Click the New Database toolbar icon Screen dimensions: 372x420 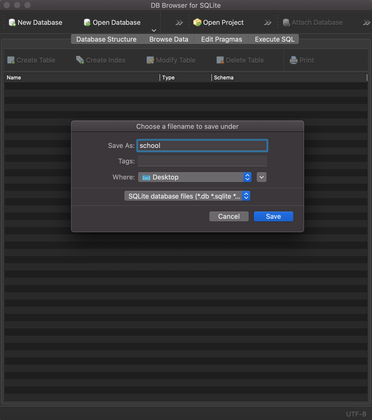tap(12, 23)
